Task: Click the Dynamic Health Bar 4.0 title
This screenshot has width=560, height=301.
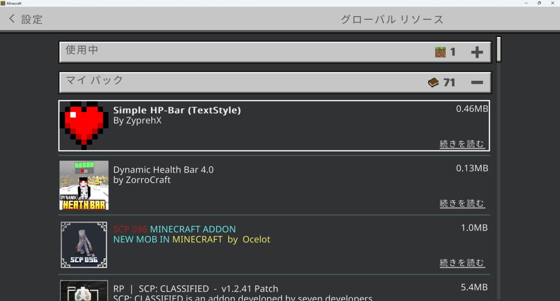Action: coord(163,170)
